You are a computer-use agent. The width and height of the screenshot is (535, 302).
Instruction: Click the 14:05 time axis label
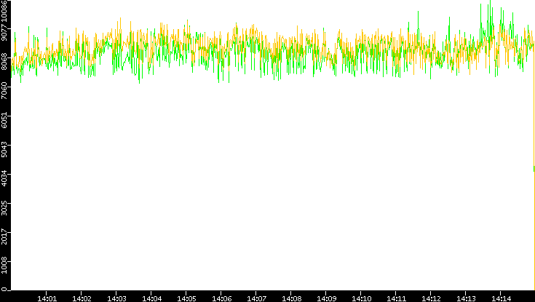pyautogui.click(x=186, y=299)
